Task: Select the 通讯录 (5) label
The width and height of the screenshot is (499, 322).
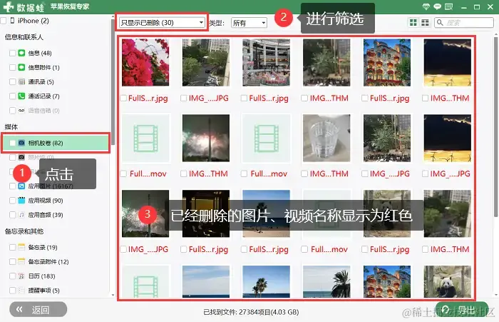Action: (41, 81)
